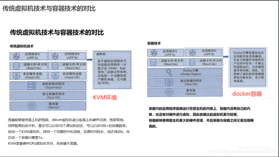Click the 传统虚拟机技术 diagram heading
This screenshot has height=157, width=279.
coord(21,46)
